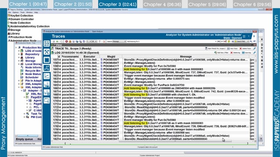Select Administration Node in desktop list
The height and width of the screenshot is (157, 280).
point(22,41)
